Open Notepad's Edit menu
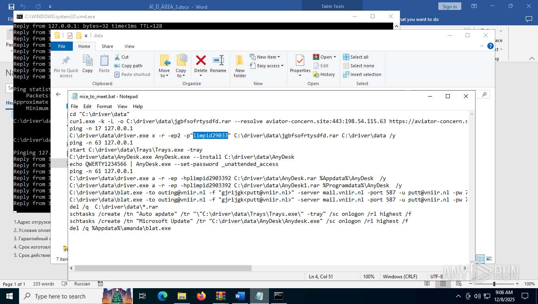 coord(87,106)
